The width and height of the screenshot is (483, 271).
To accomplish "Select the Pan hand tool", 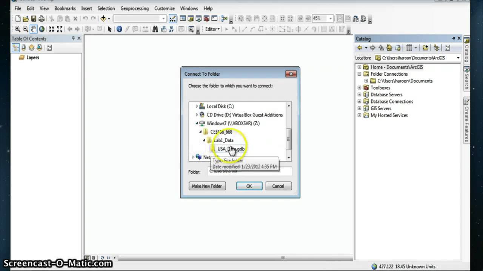I will [34, 29].
